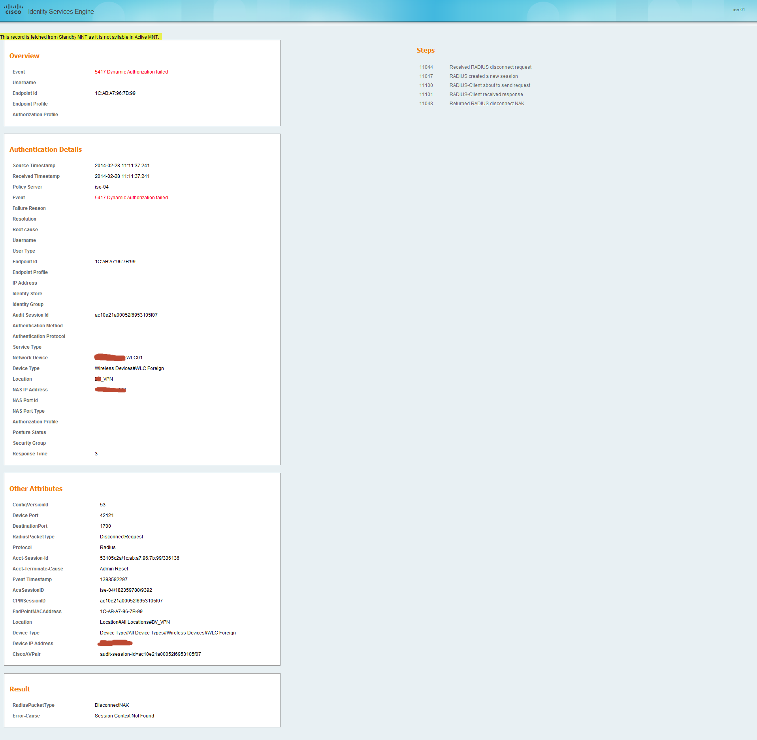Select Audit Session Id value ac10e21a00052f6953105f07
757x740 pixels.
point(126,315)
